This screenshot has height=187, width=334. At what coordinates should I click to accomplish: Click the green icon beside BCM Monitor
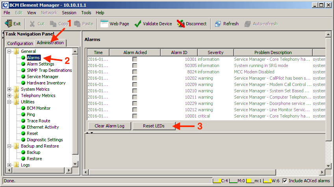click(x=23, y=108)
